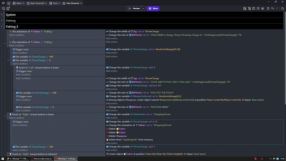
Task: Click the Add event toolbar icon
Action: point(245,8)
